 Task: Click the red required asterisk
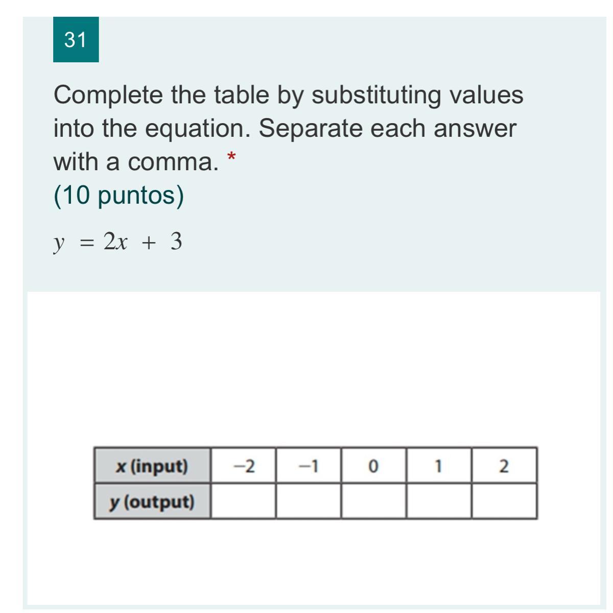(x=231, y=157)
